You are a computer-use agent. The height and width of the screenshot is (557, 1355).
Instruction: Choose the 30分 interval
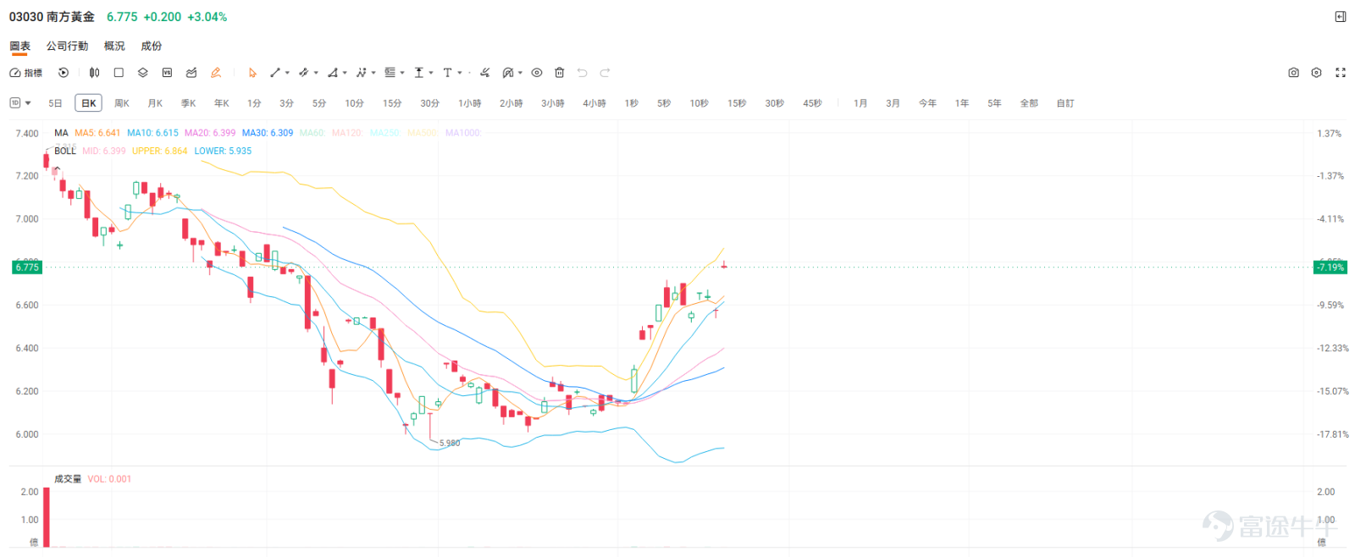click(x=430, y=103)
